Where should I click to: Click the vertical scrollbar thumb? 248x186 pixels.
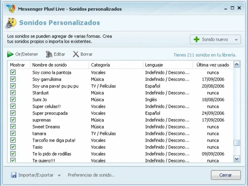[x=237, y=143]
